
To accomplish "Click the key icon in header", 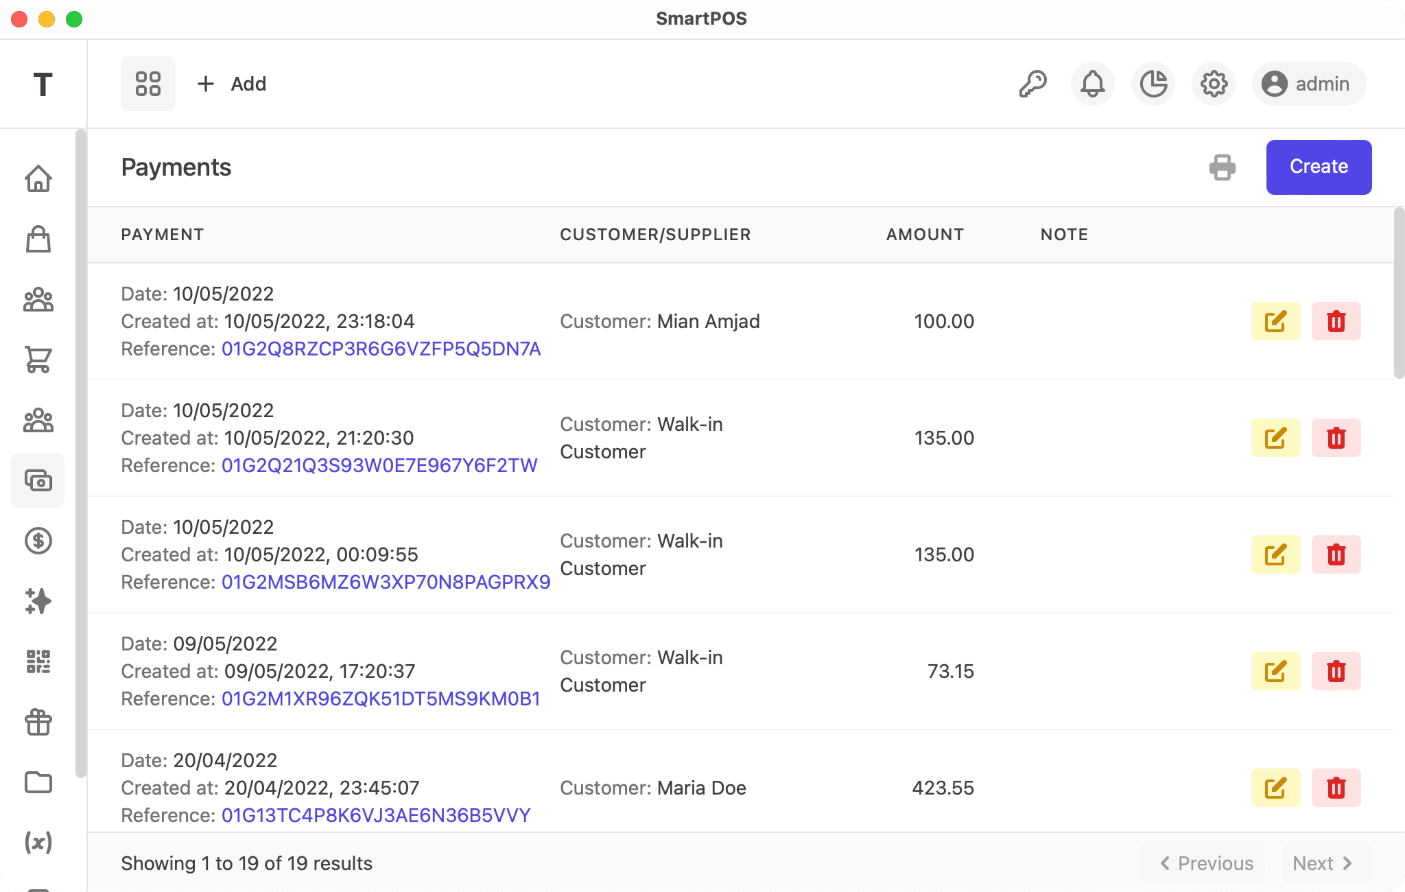I will coord(1032,84).
